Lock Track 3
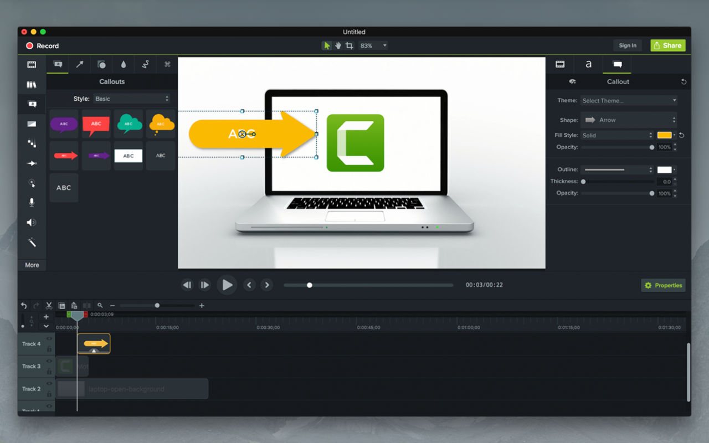 pos(49,372)
